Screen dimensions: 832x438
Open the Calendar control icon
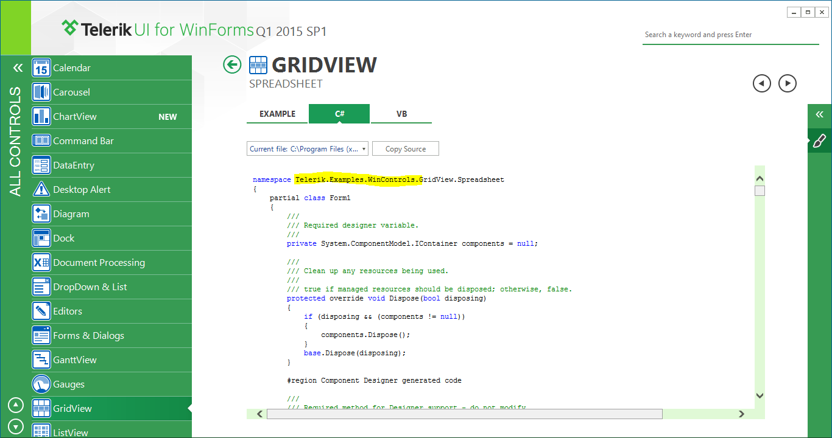pos(41,68)
